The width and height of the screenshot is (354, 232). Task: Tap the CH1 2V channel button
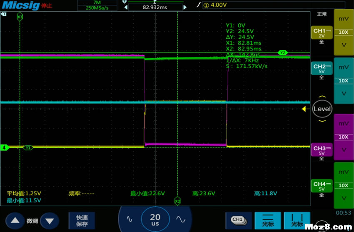pyautogui.click(x=322, y=33)
